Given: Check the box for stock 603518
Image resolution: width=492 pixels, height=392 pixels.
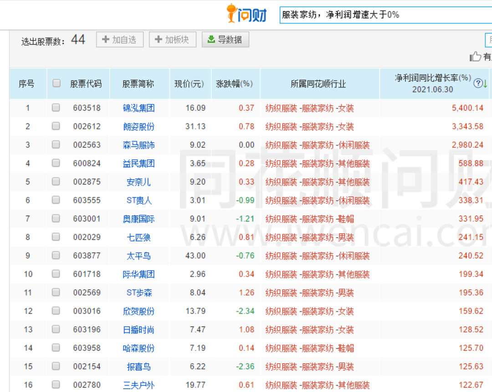Looking at the screenshot, I should pyautogui.click(x=56, y=107).
